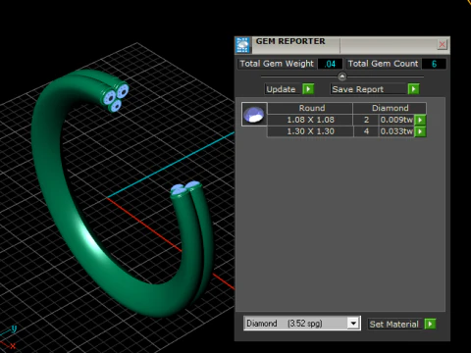Close the Gem Reporter window
Image resolution: width=471 pixels, height=353 pixels.
tap(442, 44)
